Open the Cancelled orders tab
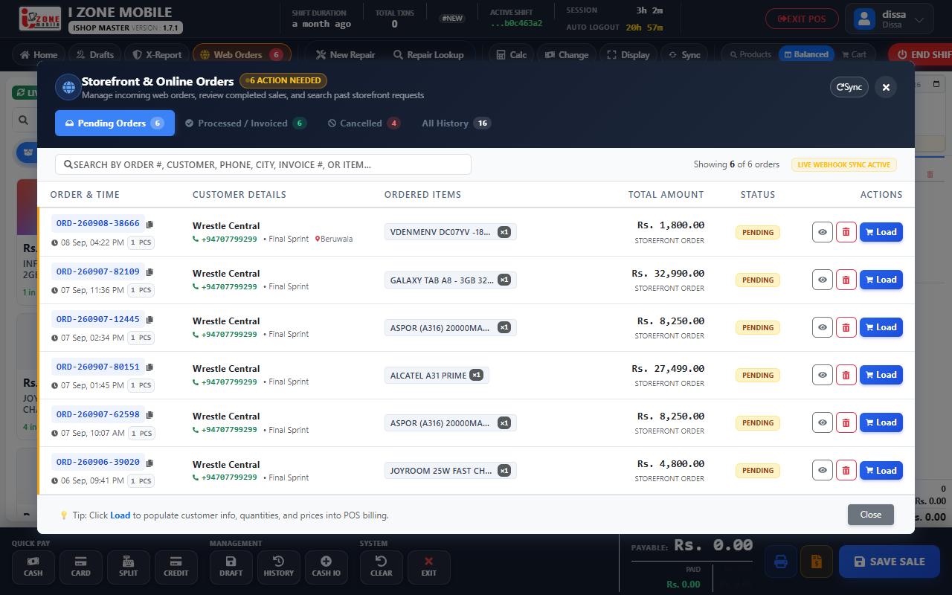 (364, 123)
